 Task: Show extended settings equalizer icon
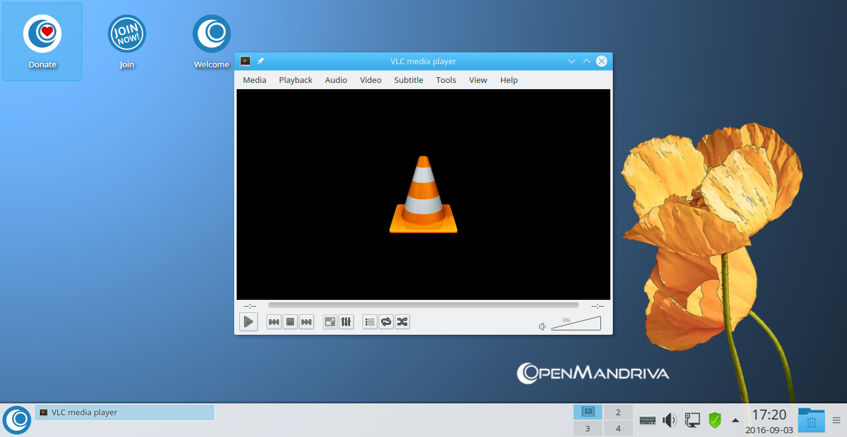tap(346, 322)
